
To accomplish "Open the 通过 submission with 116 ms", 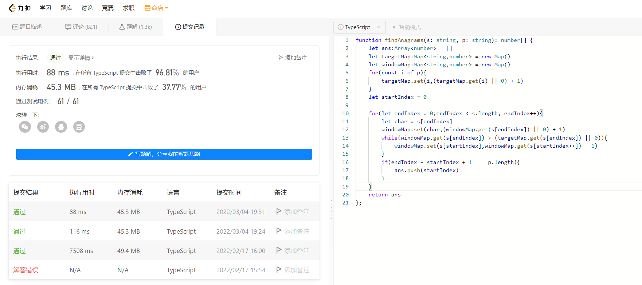I will tap(19, 231).
